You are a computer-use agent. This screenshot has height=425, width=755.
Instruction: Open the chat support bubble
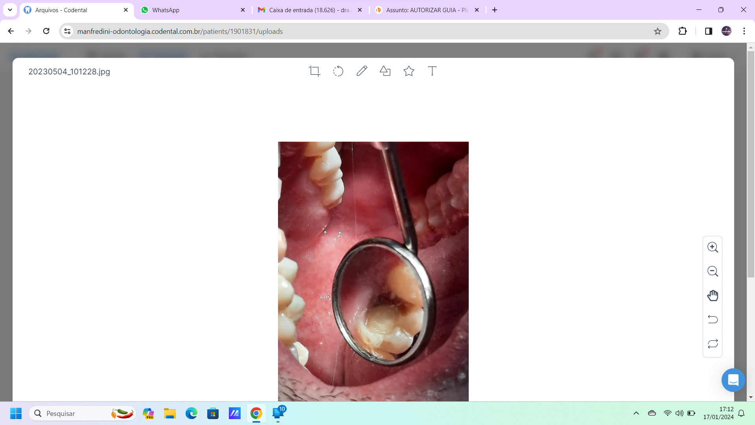[x=733, y=380]
